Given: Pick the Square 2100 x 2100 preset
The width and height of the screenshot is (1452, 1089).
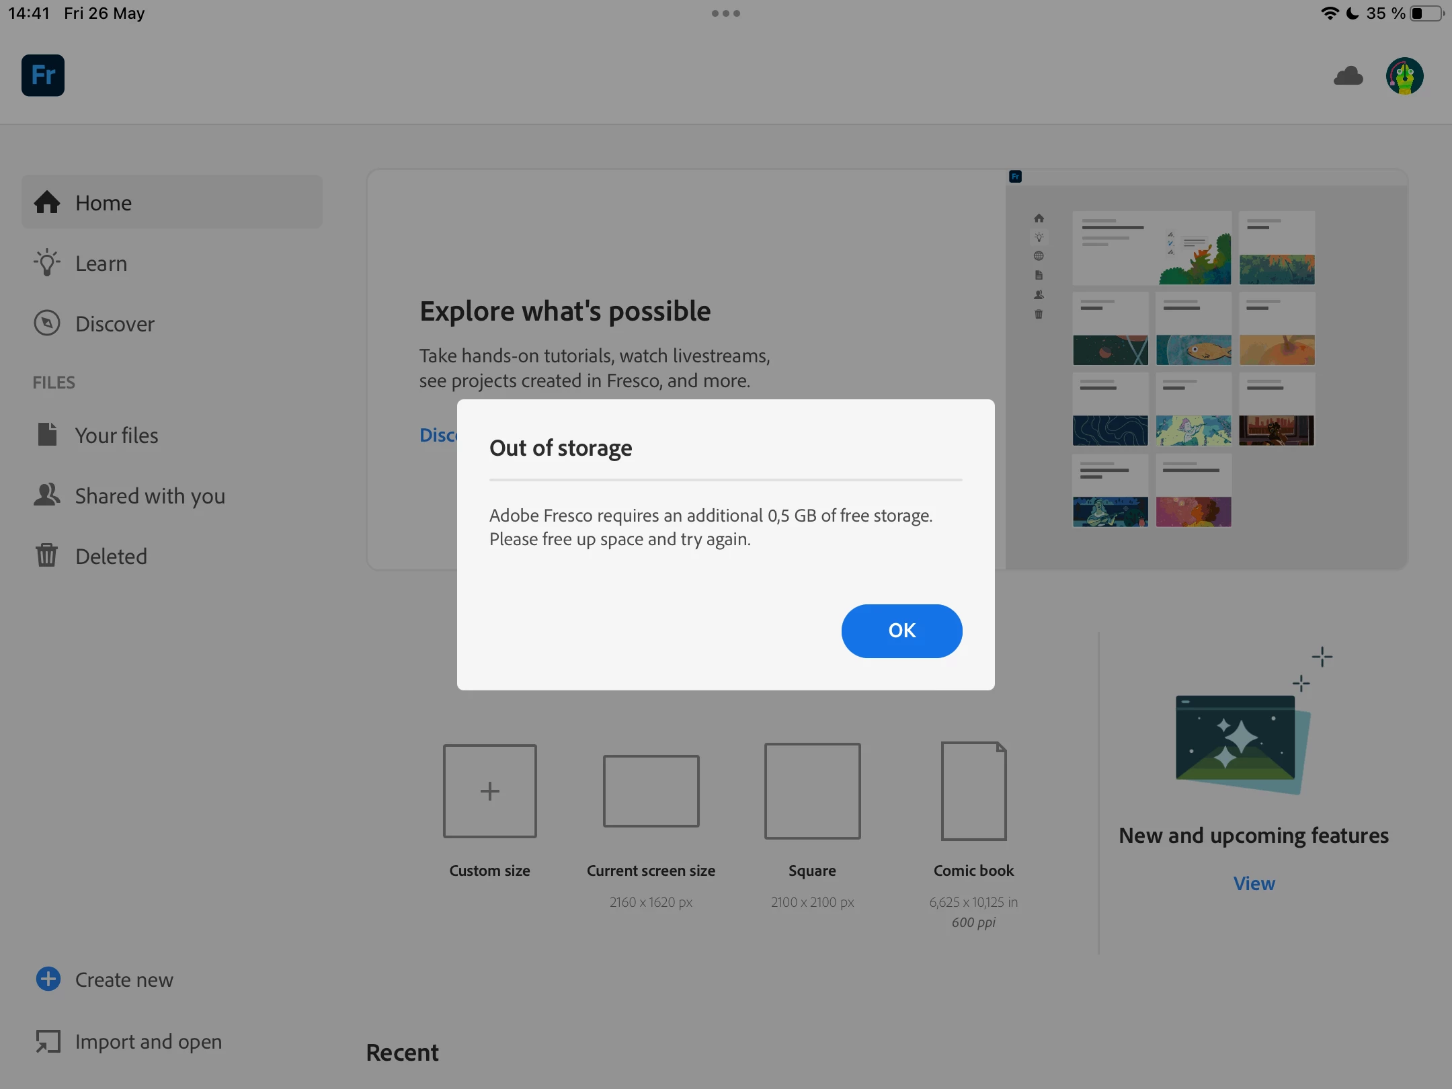Looking at the screenshot, I should 812,791.
